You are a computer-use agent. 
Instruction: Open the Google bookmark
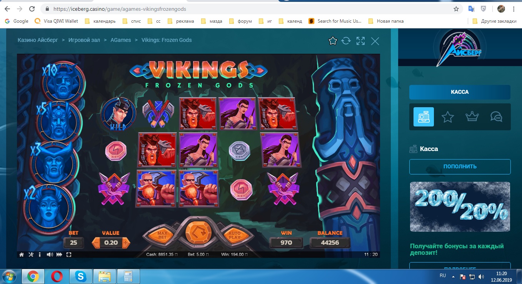click(17, 21)
